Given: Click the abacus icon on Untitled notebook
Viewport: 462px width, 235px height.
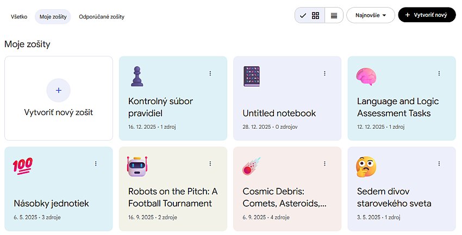Looking at the screenshot, I should point(251,77).
